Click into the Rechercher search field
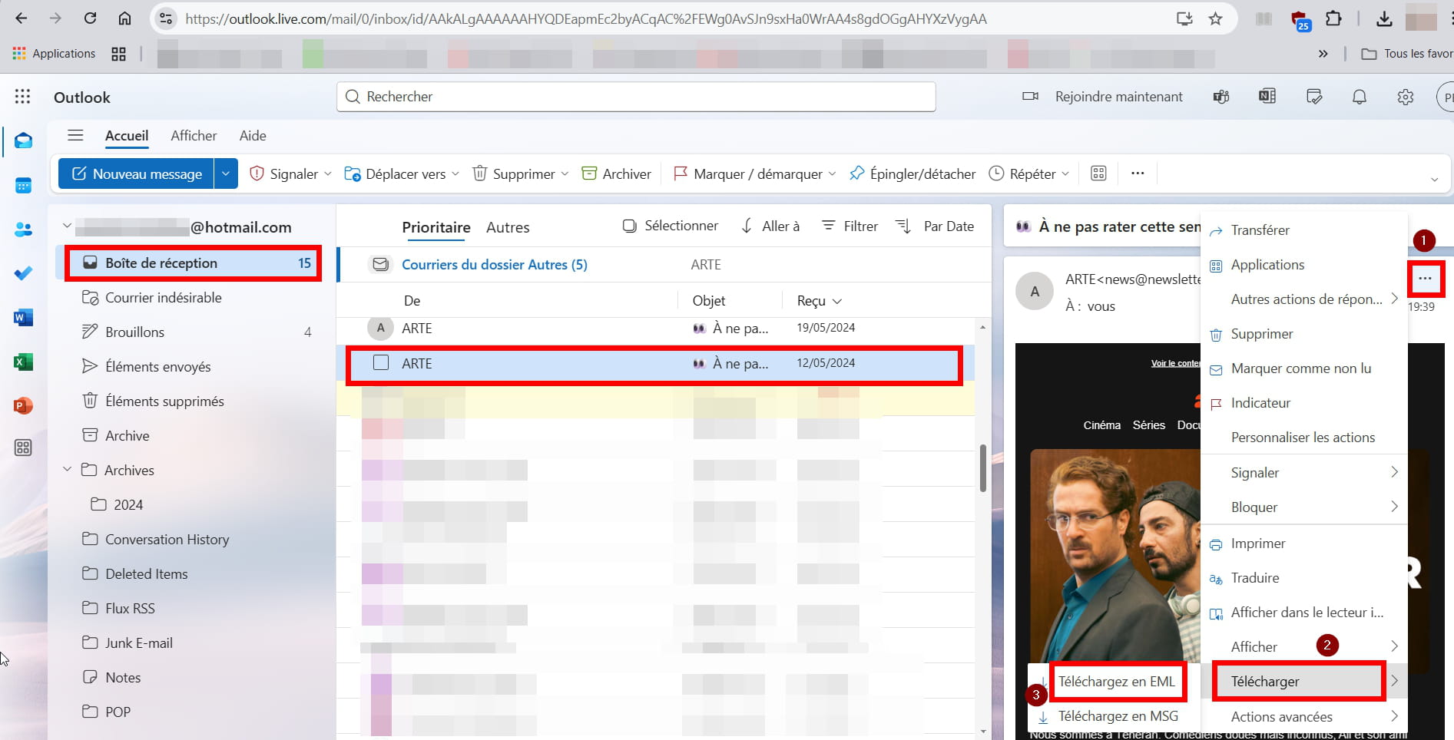This screenshot has height=740, width=1454. [x=636, y=97]
